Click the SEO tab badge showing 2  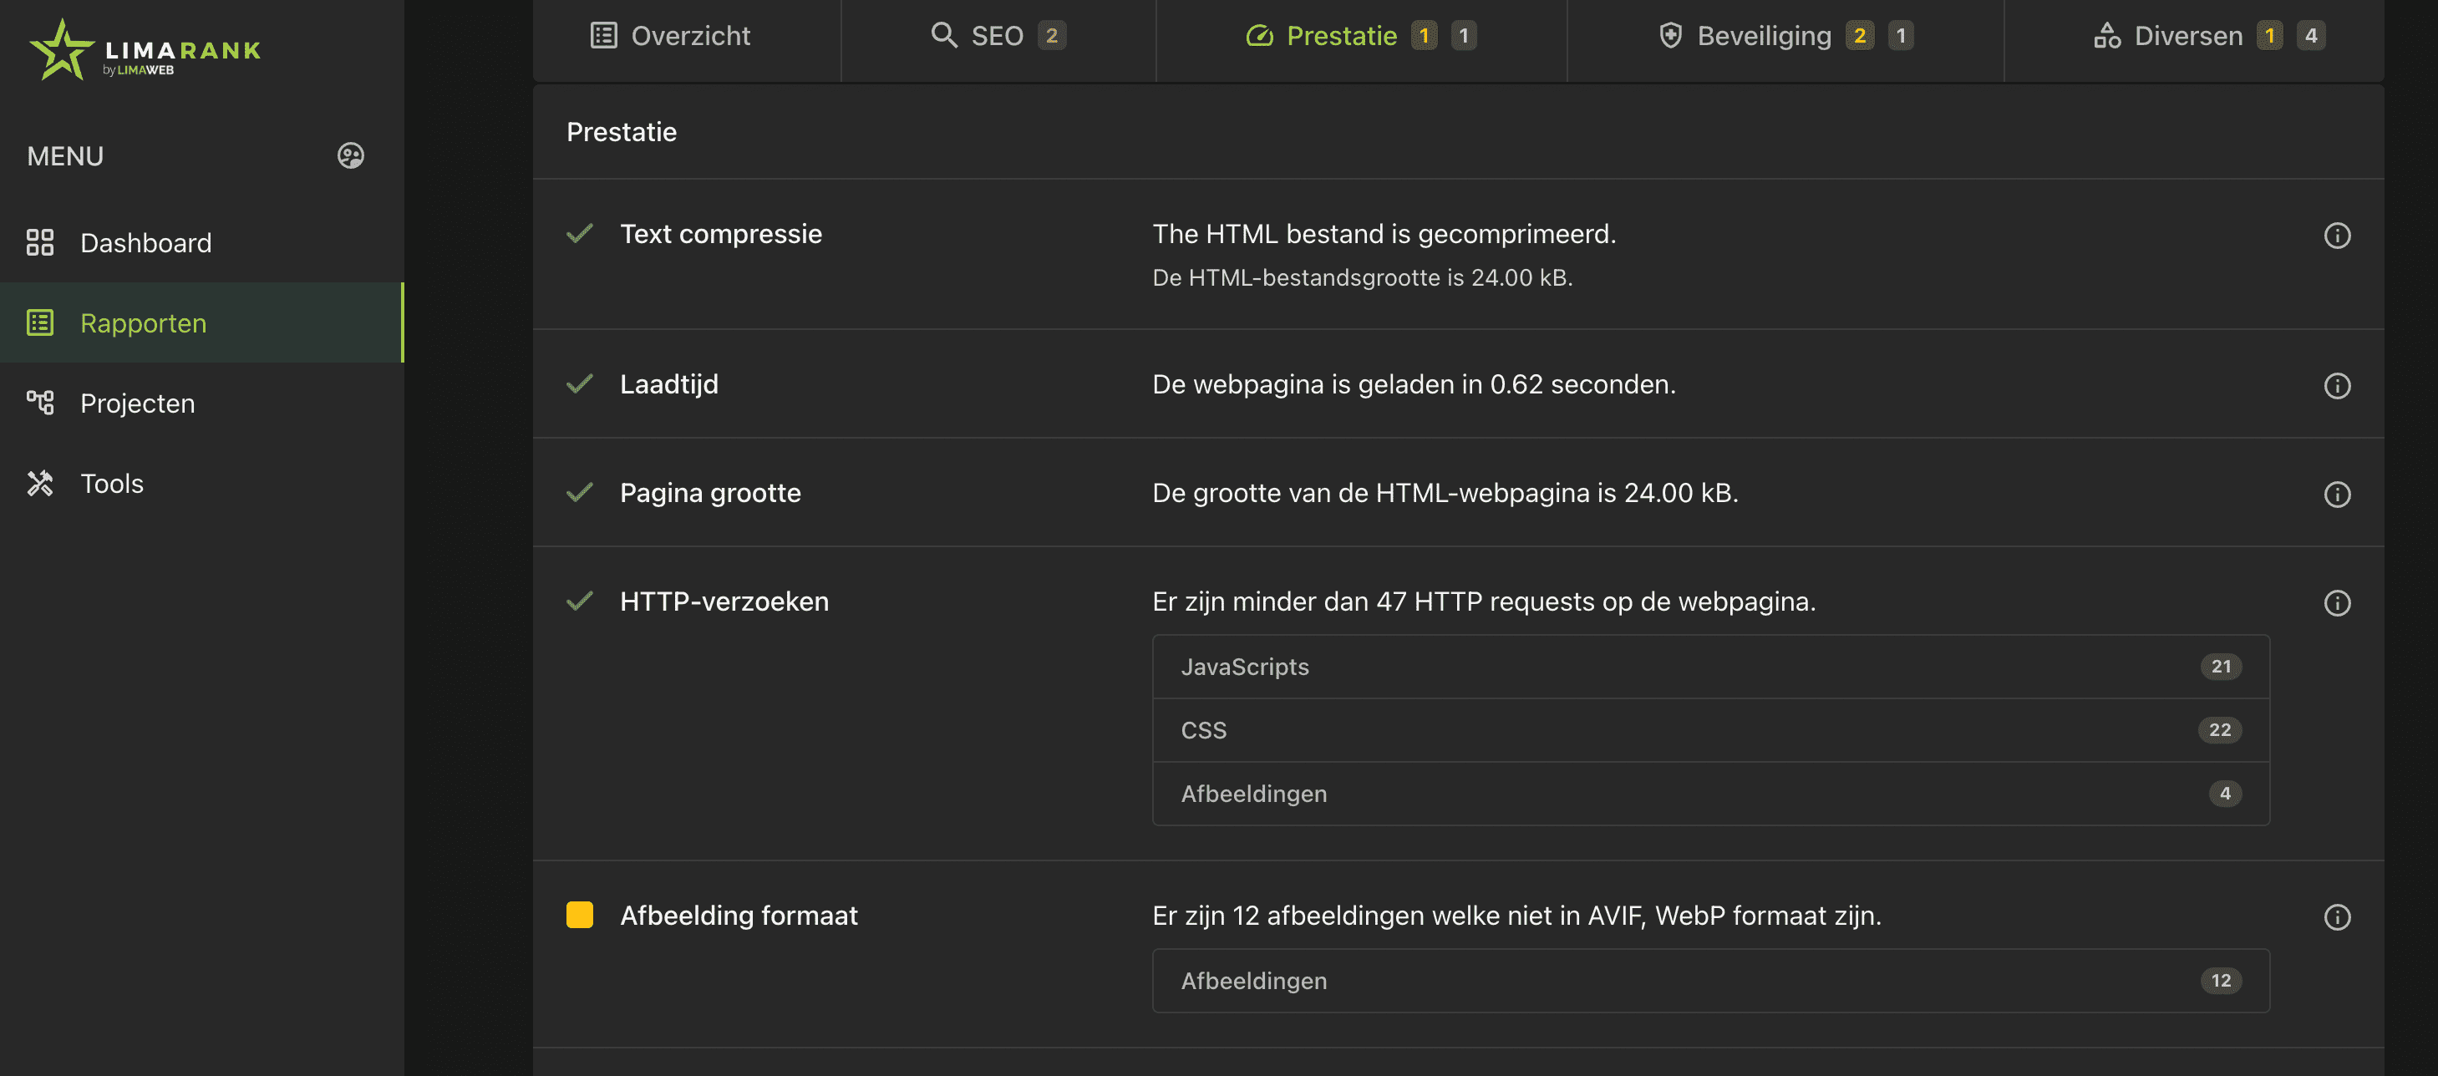coord(1052,36)
